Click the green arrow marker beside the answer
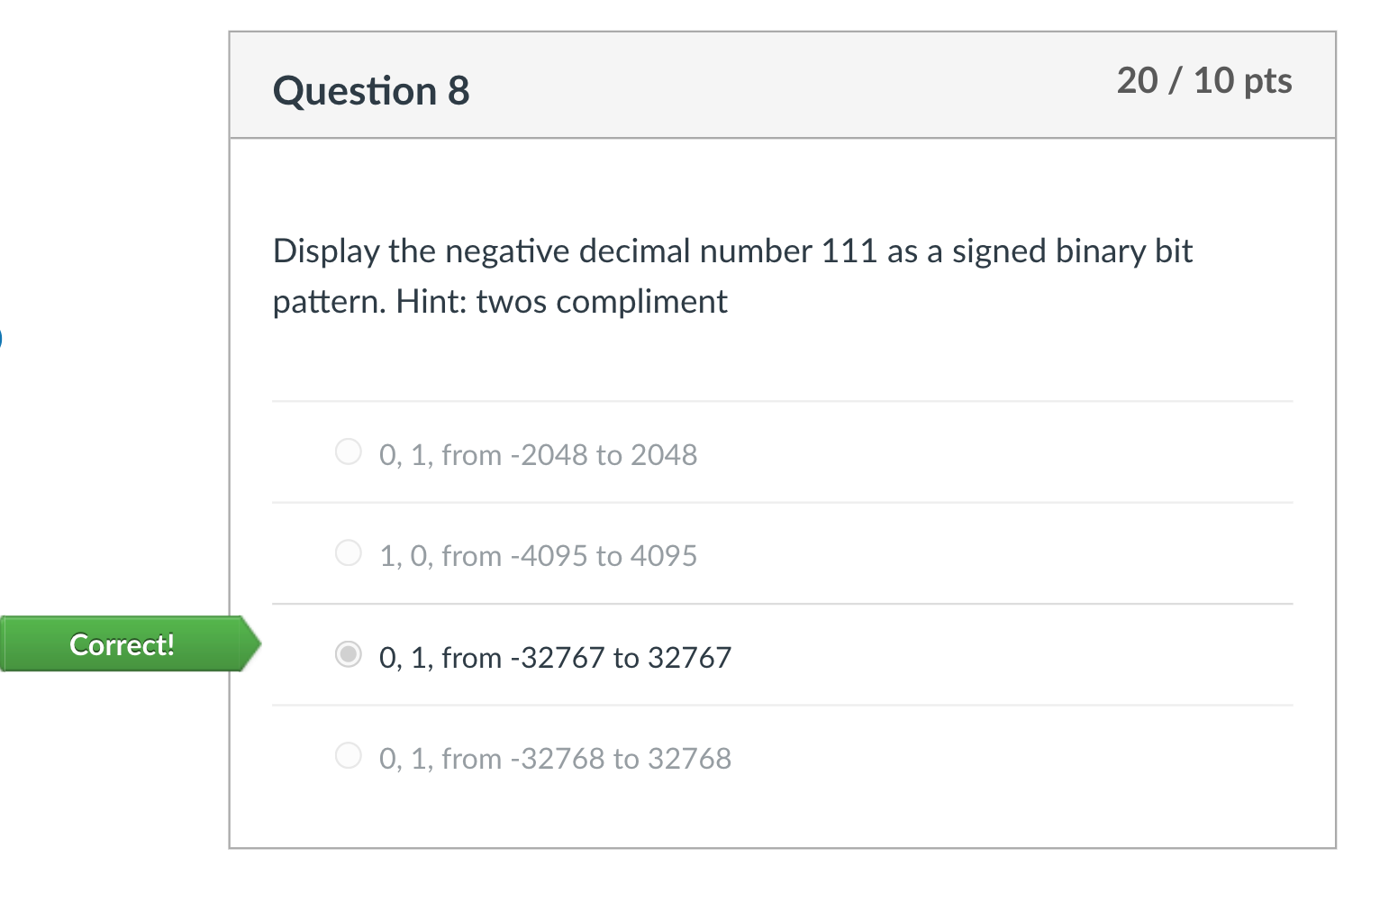 (x=250, y=643)
